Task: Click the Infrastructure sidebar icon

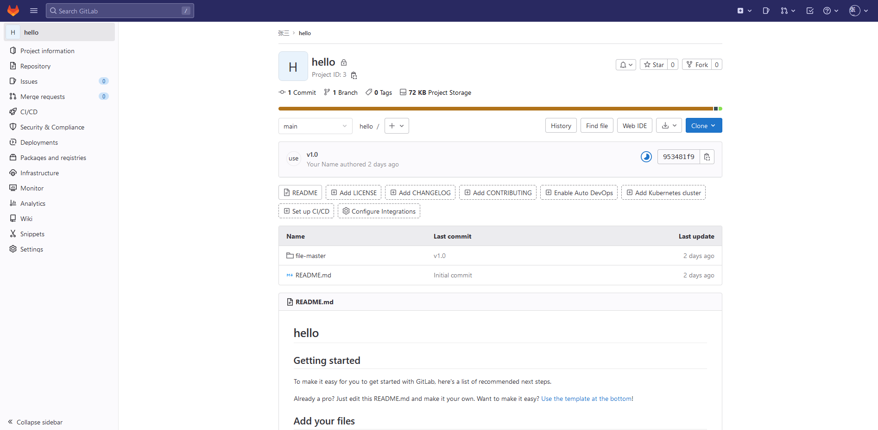Action: (x=13, y=173)
